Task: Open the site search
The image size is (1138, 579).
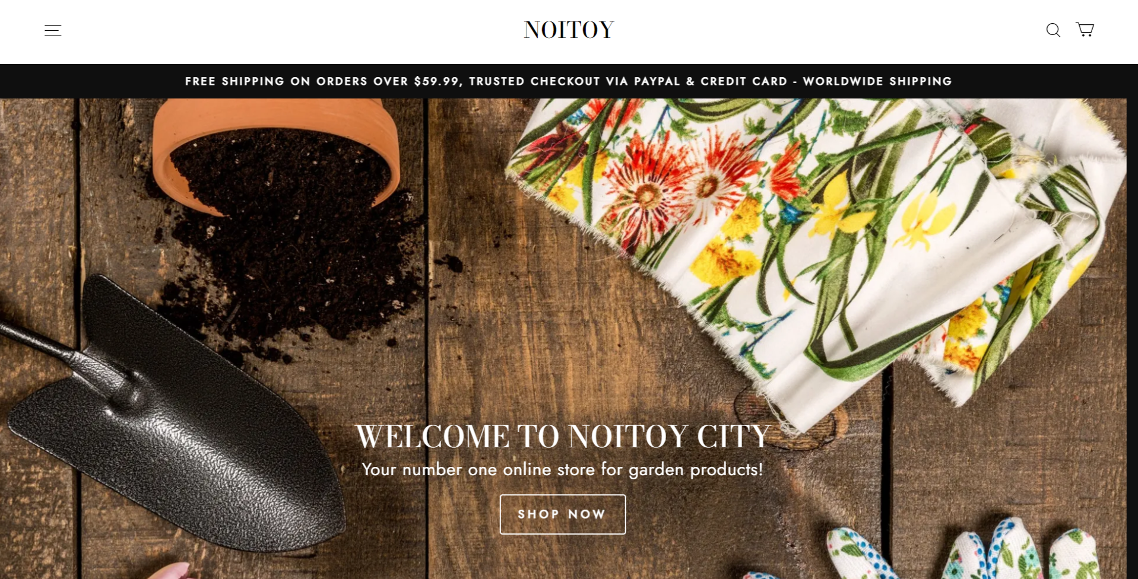Action: coord(1053,30)
